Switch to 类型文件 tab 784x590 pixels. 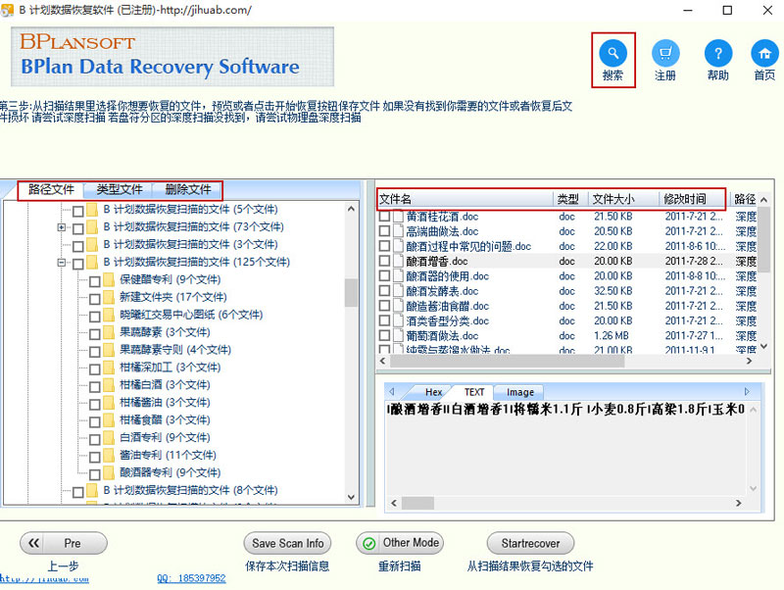click(119, 189)
